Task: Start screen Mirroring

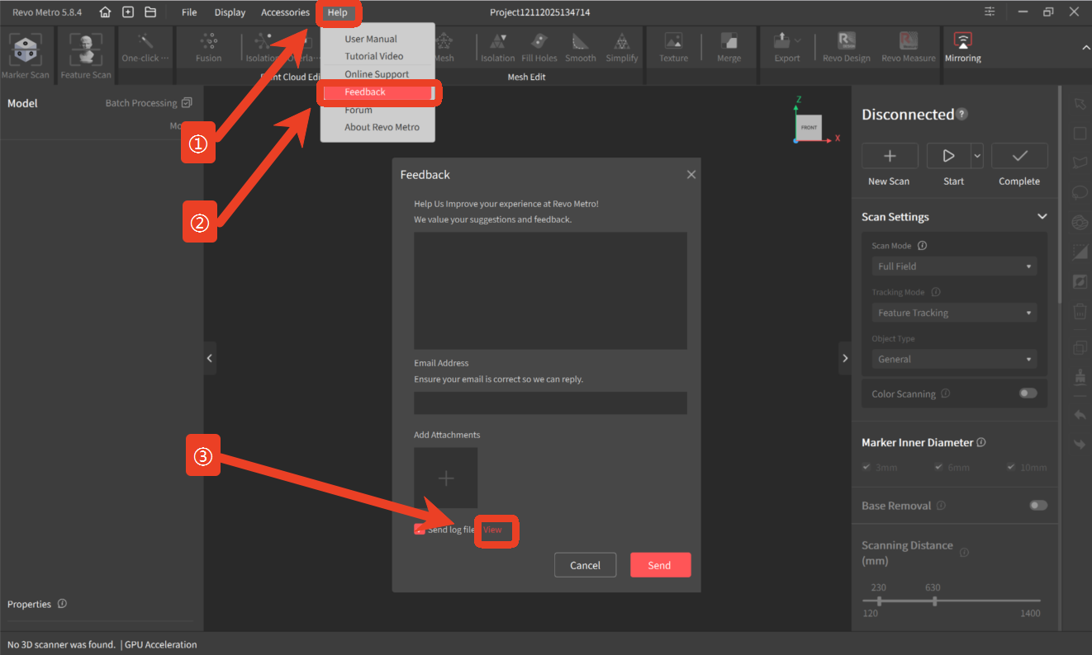Action: coord(963,47)
